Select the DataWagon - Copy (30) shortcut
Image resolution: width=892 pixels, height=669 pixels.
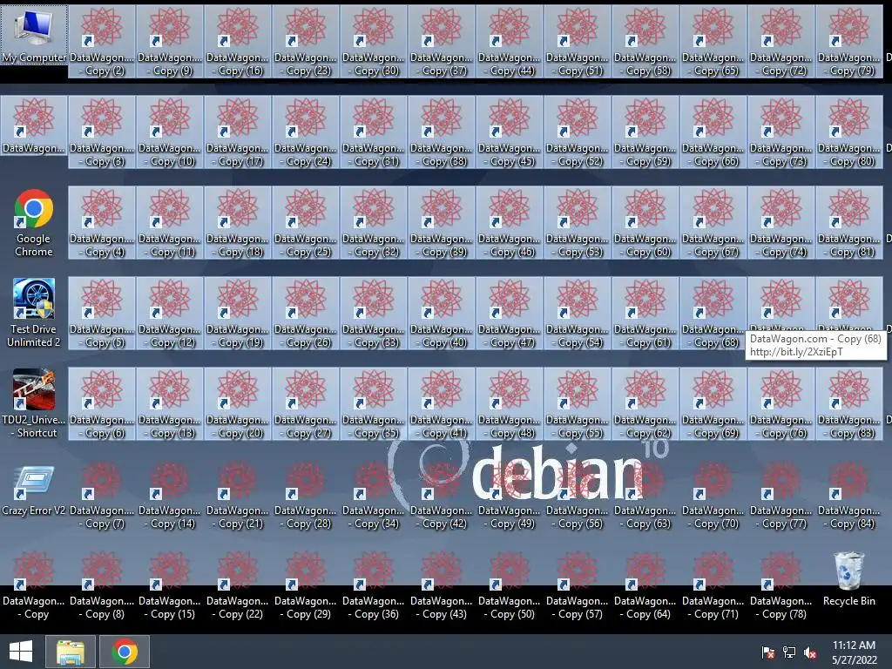374,42
